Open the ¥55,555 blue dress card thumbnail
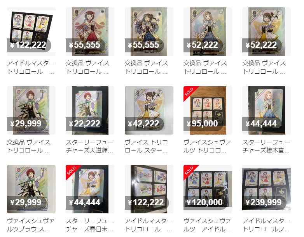 click(149, 31)
